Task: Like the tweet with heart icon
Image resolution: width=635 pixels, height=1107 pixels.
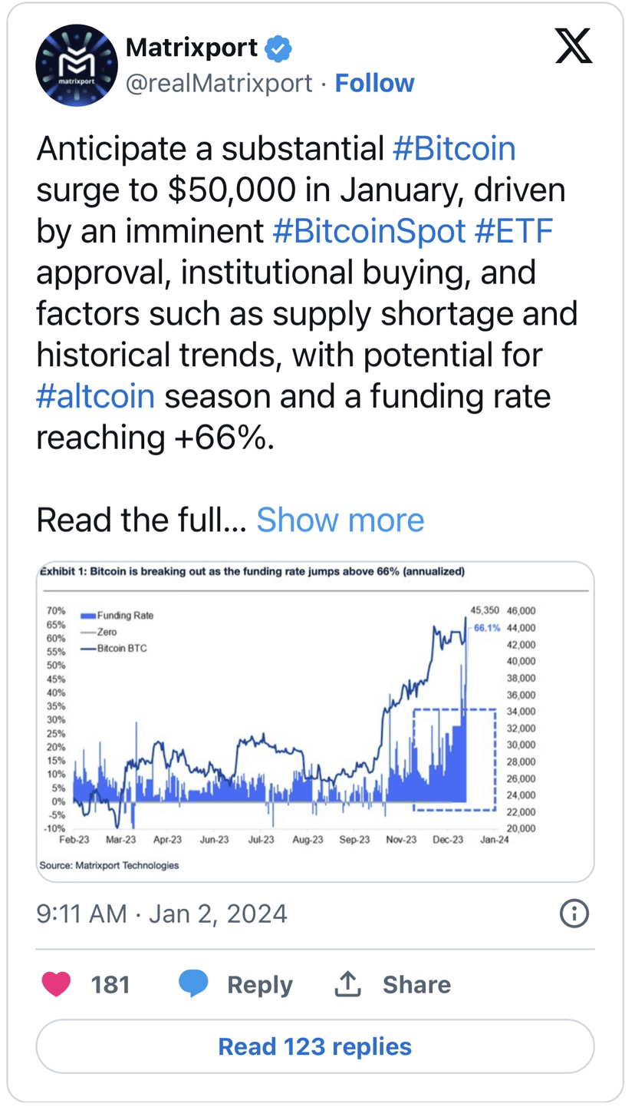Action: 56,983
